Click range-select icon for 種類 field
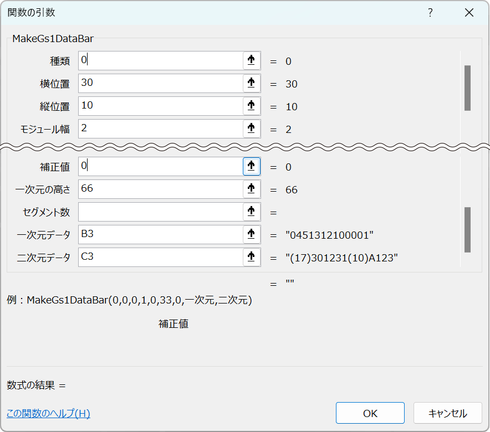Viewport: 490px width, 432px height. (x=252, y=60)
